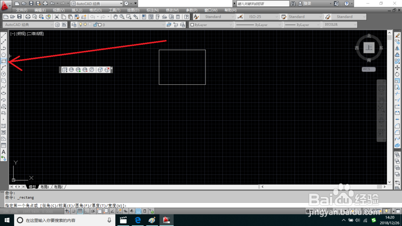
Task: Click the Plot (print) icon in standard toolbar
Action: (x=28, y=16)
